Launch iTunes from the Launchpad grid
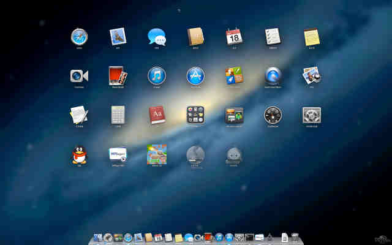392x245 pixels. [x=157, y=76]
